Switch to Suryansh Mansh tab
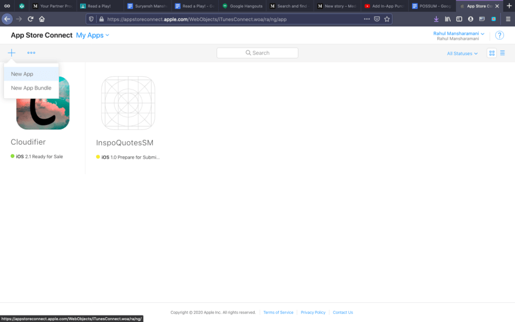This screenshot has width=515, height=322. click(x=148, y=6)
